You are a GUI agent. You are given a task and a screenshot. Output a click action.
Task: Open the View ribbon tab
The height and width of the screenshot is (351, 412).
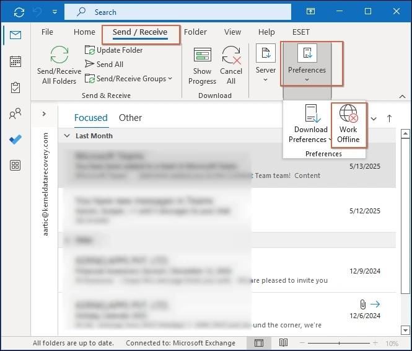[x=232, y=32]
